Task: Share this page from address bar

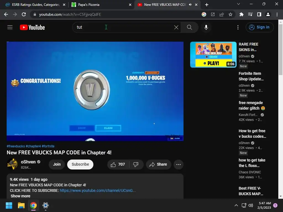Action: 222,14
